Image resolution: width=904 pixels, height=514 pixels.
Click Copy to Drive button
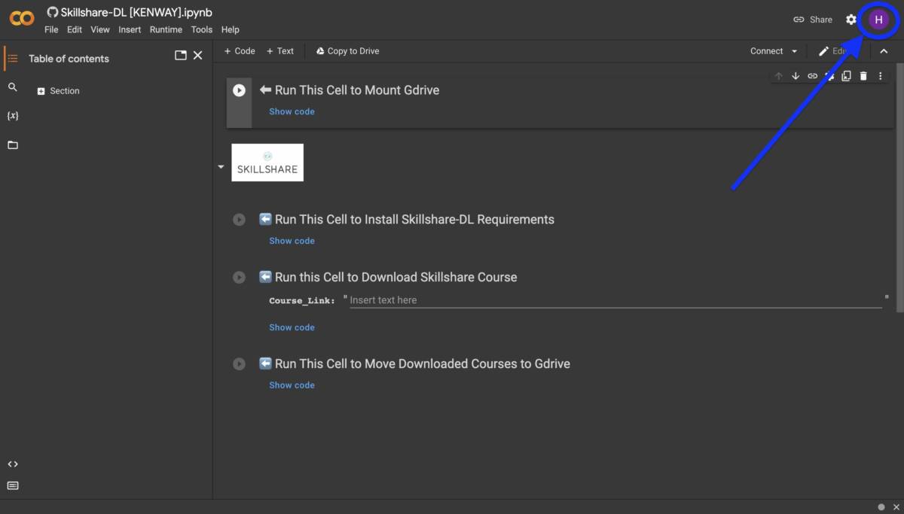click(x=347, y=51)
